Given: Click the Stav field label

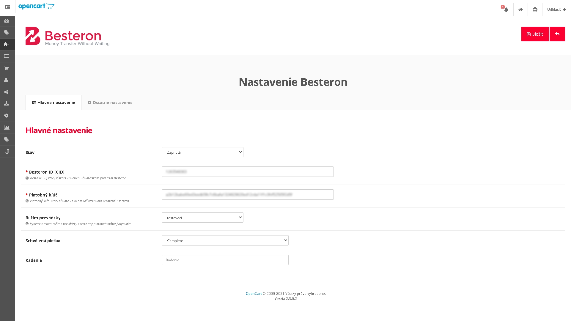Looking at the screenshot, I should [30, 152].
